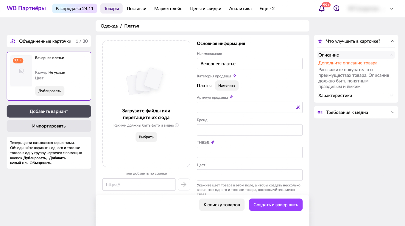Image resolution: width=405 pixels, height=226 pixels.
Task: Open the notifications bell
Action: [322, 9]
